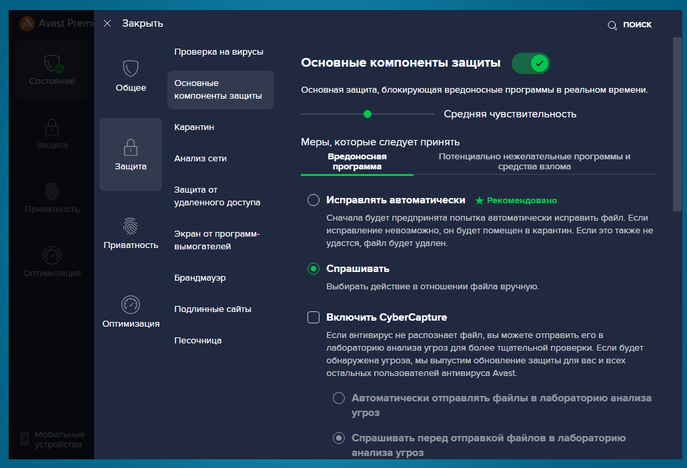
Task: Select the Оптимизация gauge icon in settings
Action: [x=131, y=305]
